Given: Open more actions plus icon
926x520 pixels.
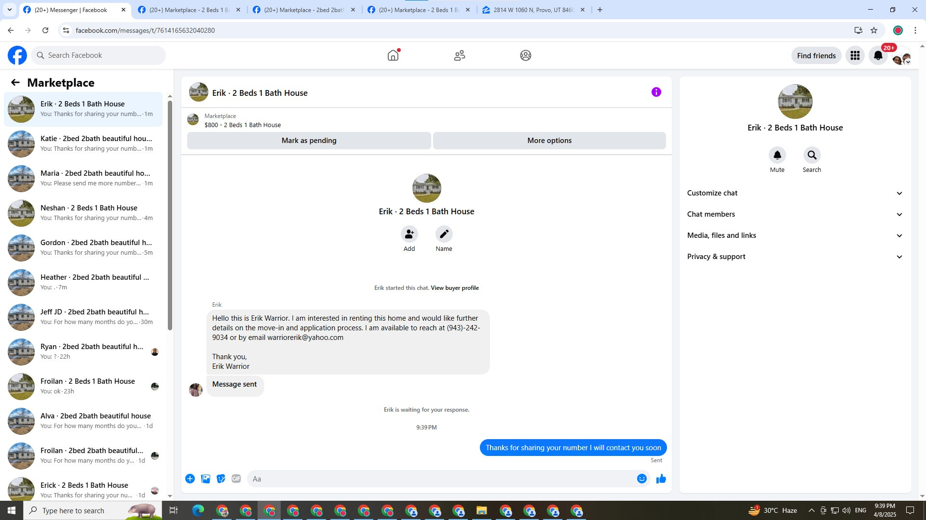Looking at the screenshot, I should [x=190, y=479].
